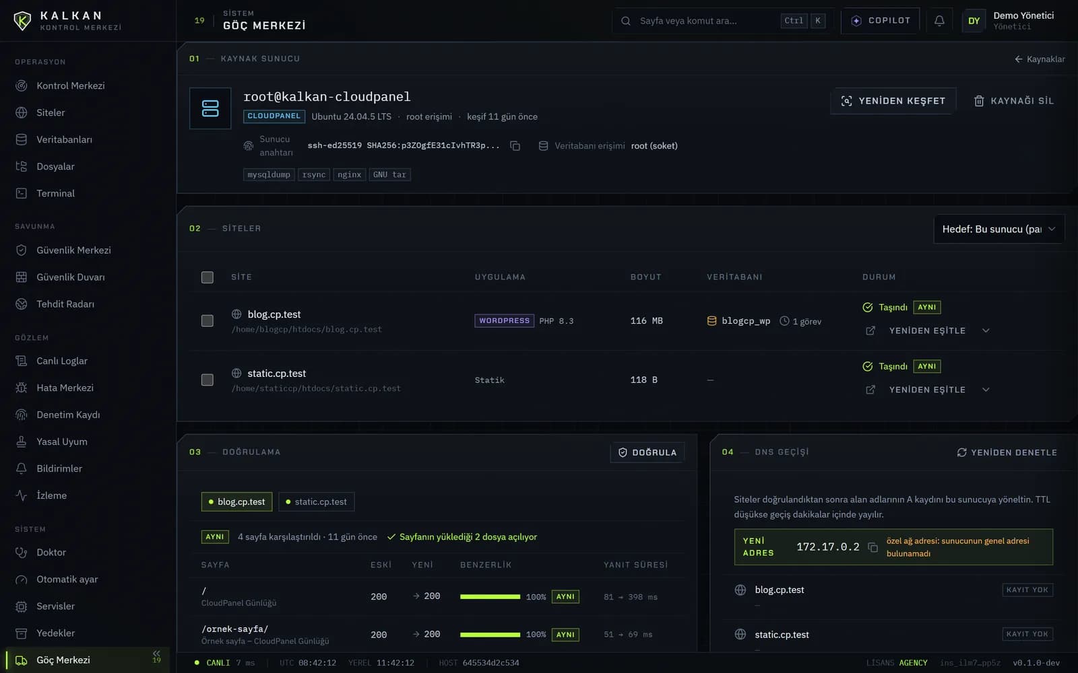
Task: Open the Copilot button
Action: tap(881, 21)
